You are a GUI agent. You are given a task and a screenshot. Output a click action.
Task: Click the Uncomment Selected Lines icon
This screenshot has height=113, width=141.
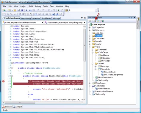click(31, 14)
